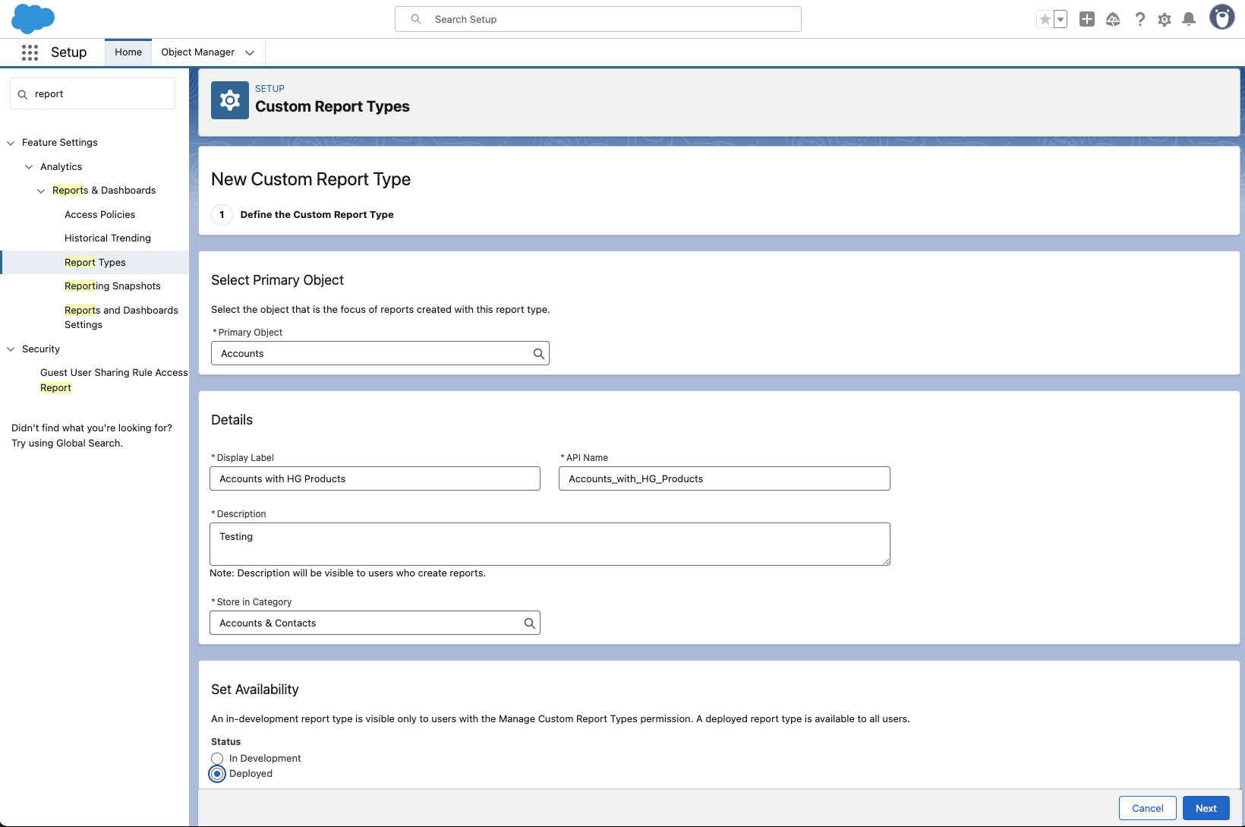Click the SETUP breadcrumb label
The height and width of the screenshot is (827, 1245).
point(269,89)
